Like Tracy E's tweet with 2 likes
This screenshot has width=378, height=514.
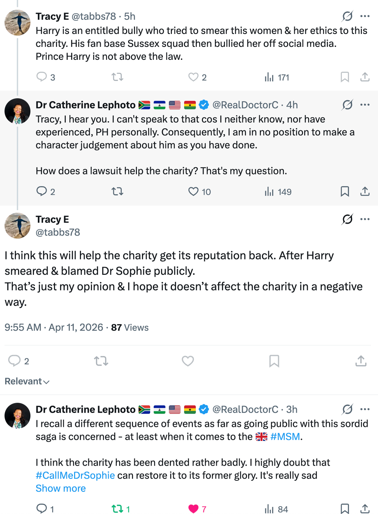193,77
